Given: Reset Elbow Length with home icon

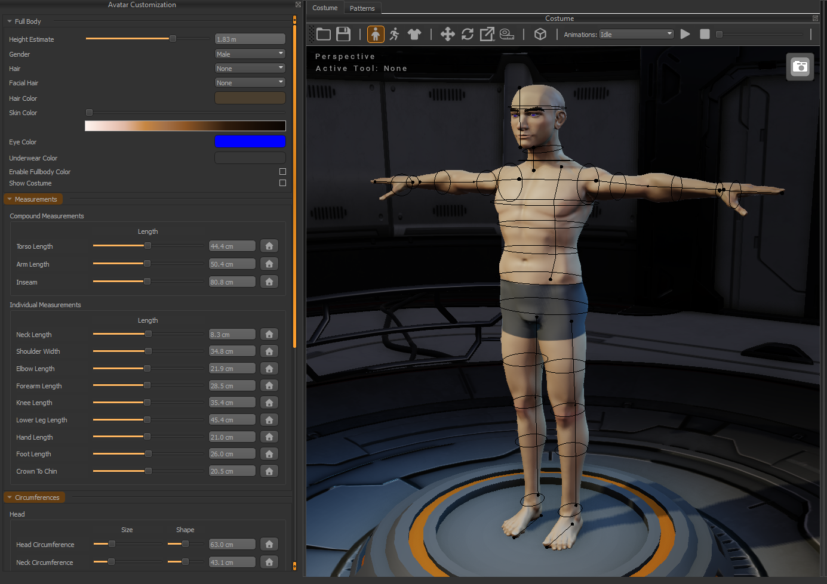Looking at the screenshot, I should [269, 369].
